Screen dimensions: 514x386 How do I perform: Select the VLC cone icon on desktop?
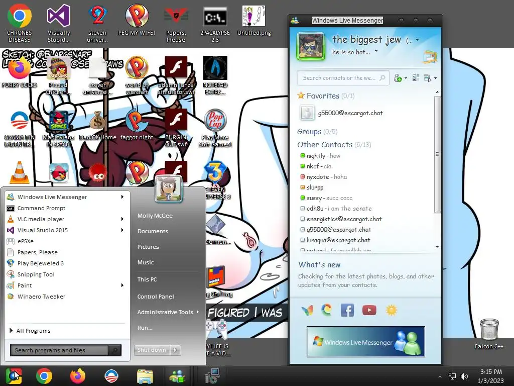(19, 172)
